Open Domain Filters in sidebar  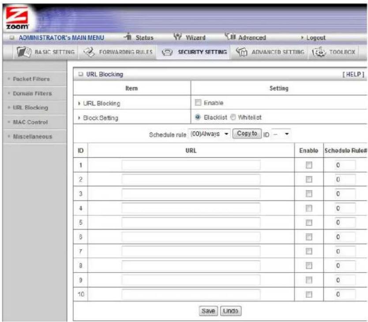32,93
